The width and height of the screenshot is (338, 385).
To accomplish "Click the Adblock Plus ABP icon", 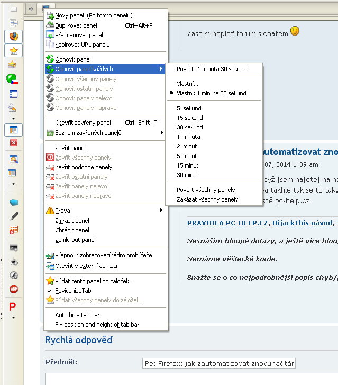I will coord(13,290).
